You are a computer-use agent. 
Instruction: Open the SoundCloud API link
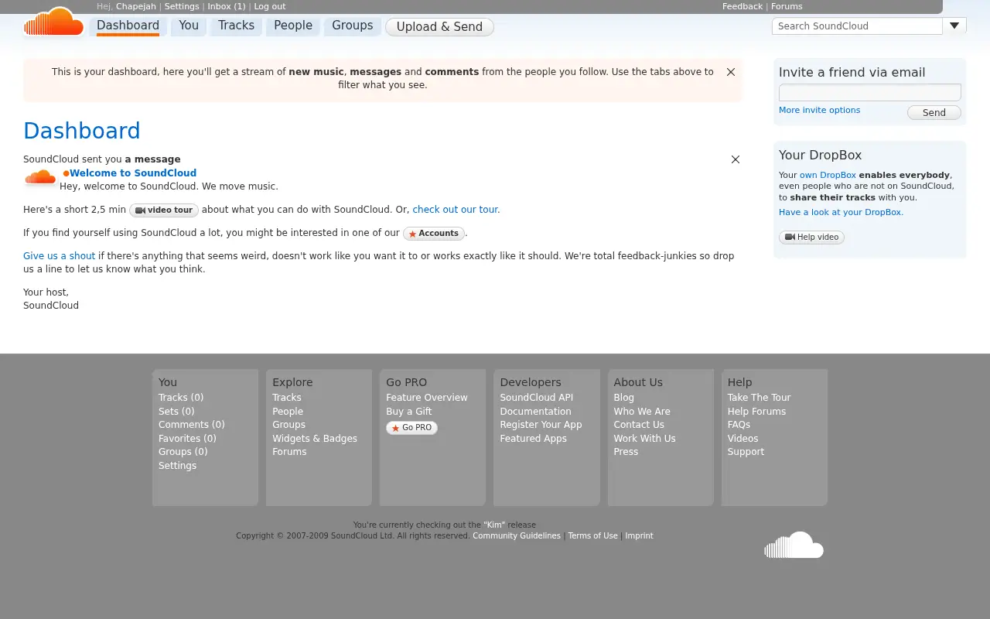[x=537, y=398]
